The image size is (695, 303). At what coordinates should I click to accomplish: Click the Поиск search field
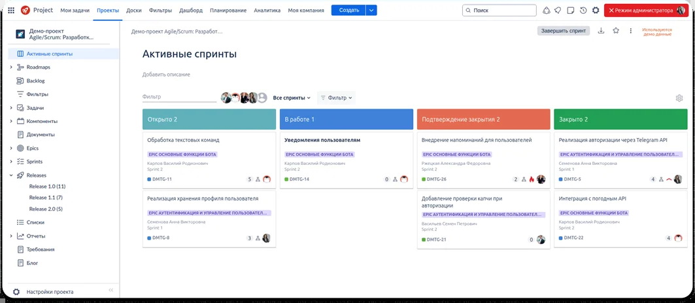(x=499, y=10)
